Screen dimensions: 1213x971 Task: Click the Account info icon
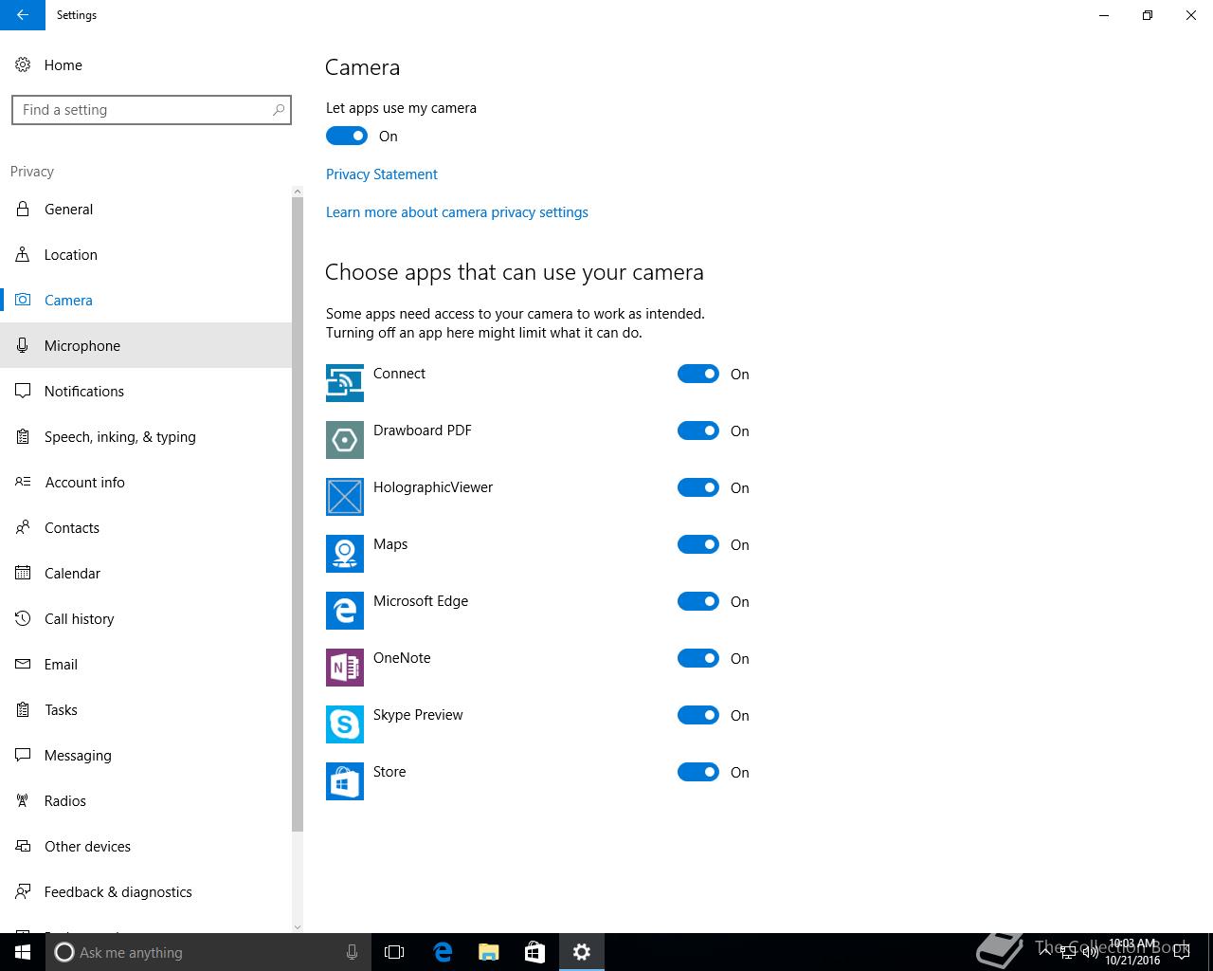(23, 482)
